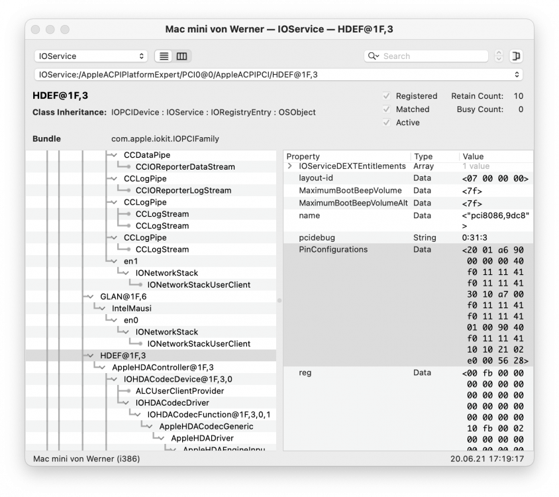Click the Type column header

click(435, 156)
